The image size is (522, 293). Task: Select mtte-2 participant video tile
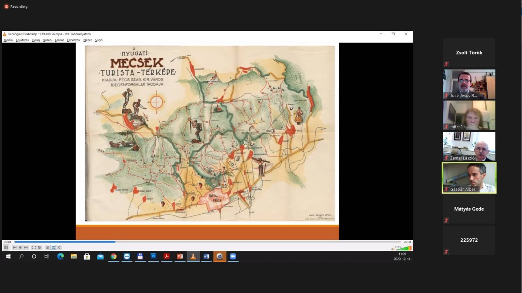[x=469, y=115]
